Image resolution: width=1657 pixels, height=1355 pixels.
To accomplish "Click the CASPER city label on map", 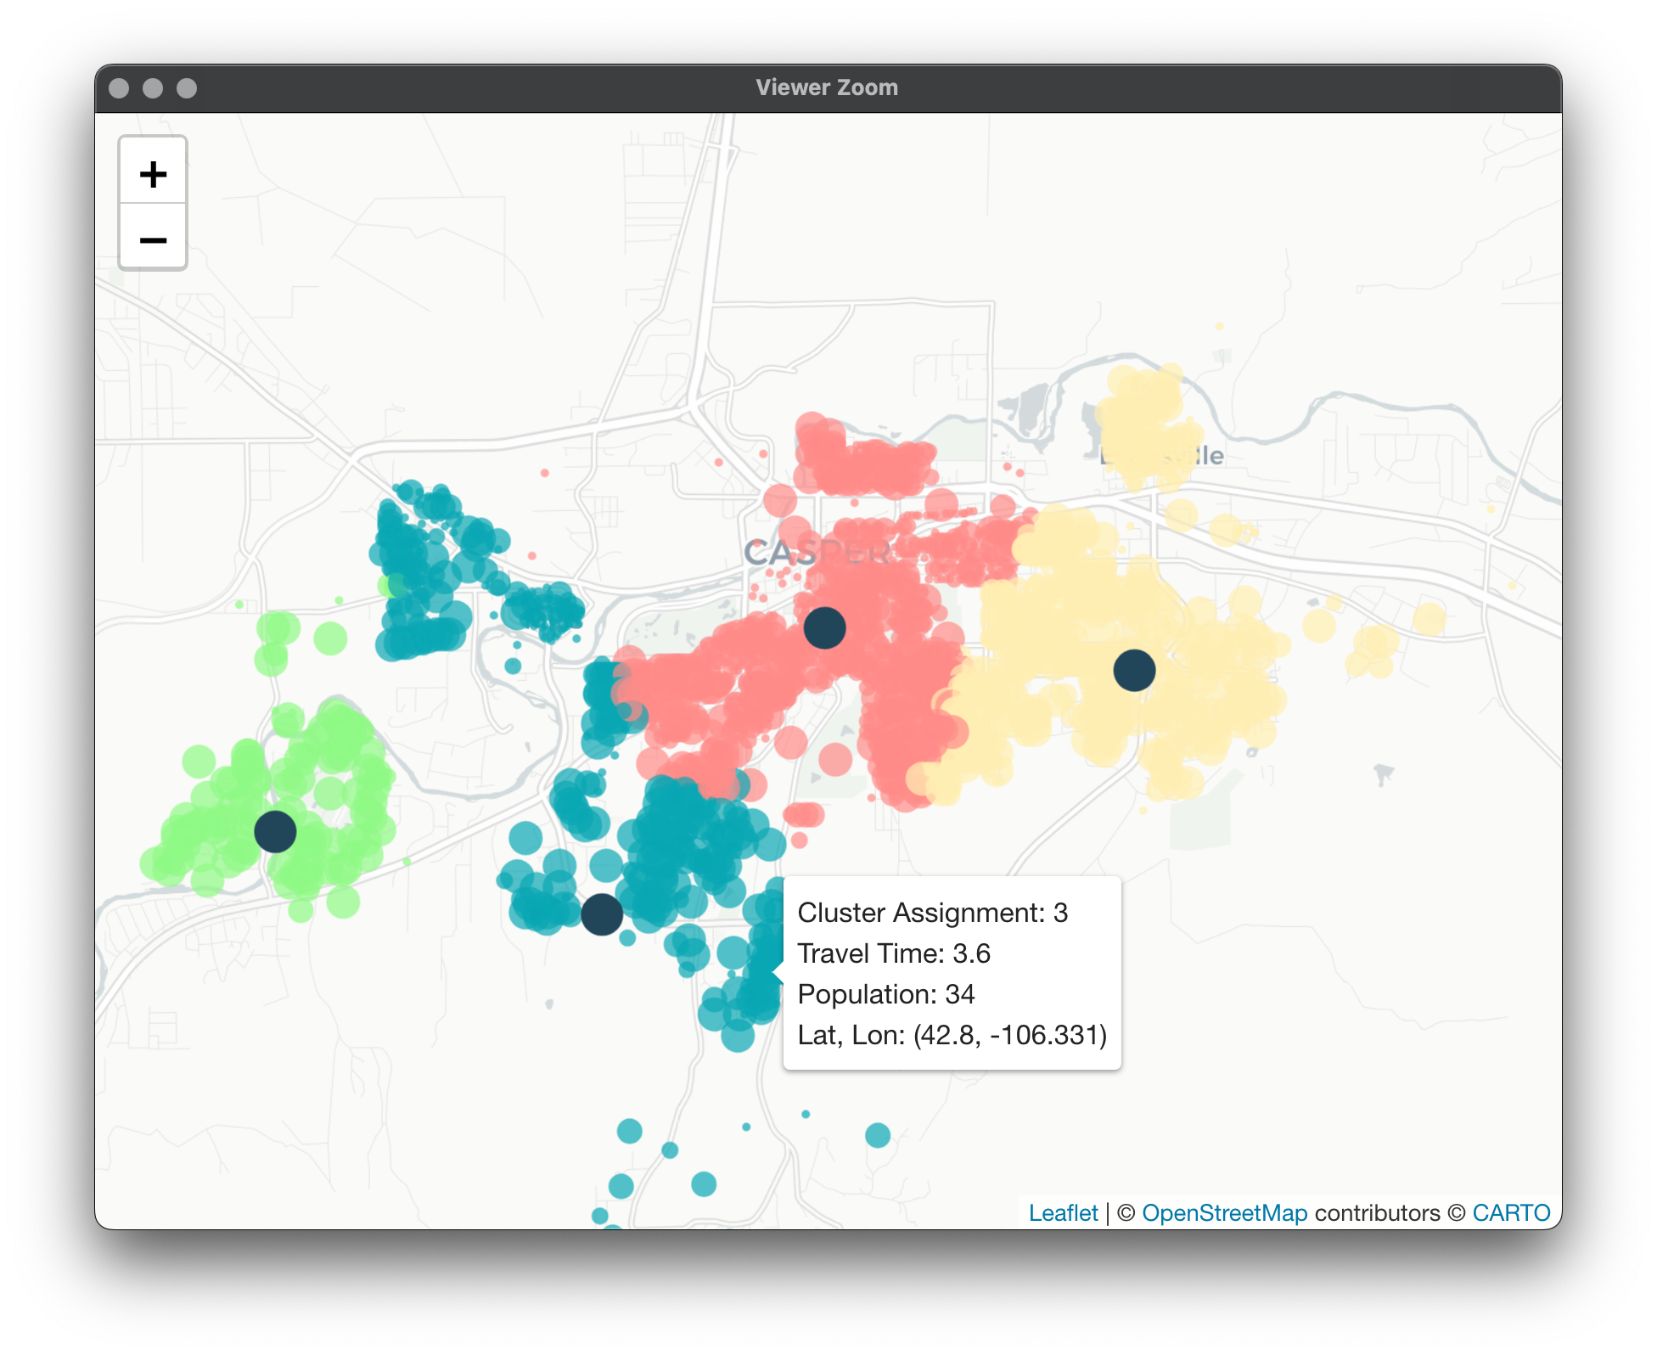I will coord(777,553).
